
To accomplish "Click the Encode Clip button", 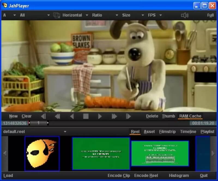I will (119, 176).
